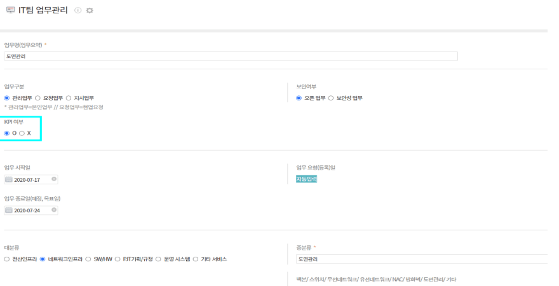The image size is (559, 286).
Task: Select the 관리업무 radio button
Action: point(7,98)
